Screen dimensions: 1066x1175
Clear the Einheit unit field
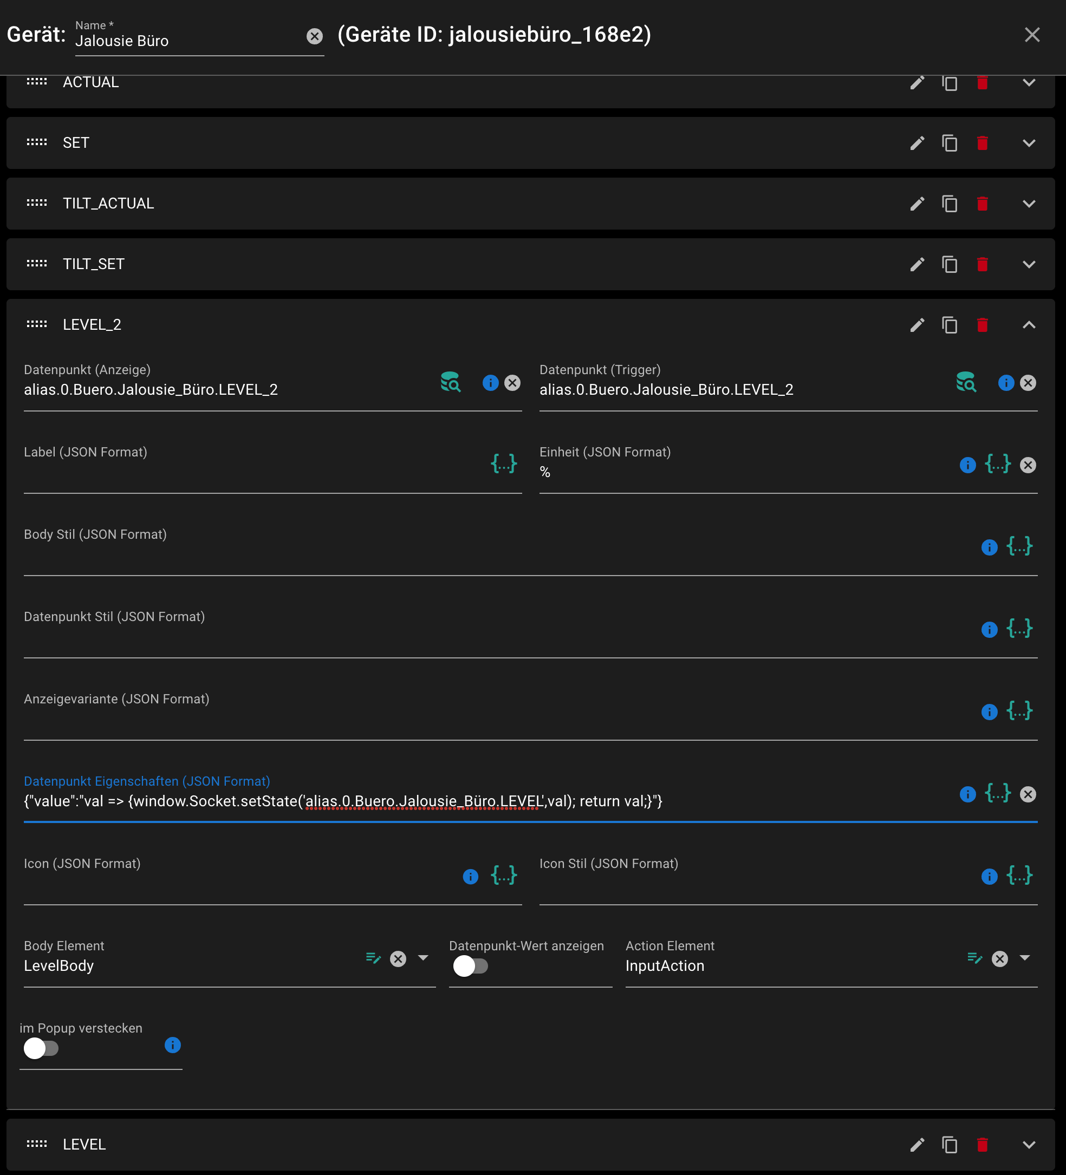point(1028,465)
